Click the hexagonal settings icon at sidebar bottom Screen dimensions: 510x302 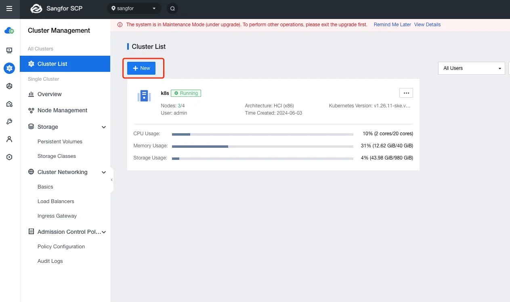[x=9, y=157]
